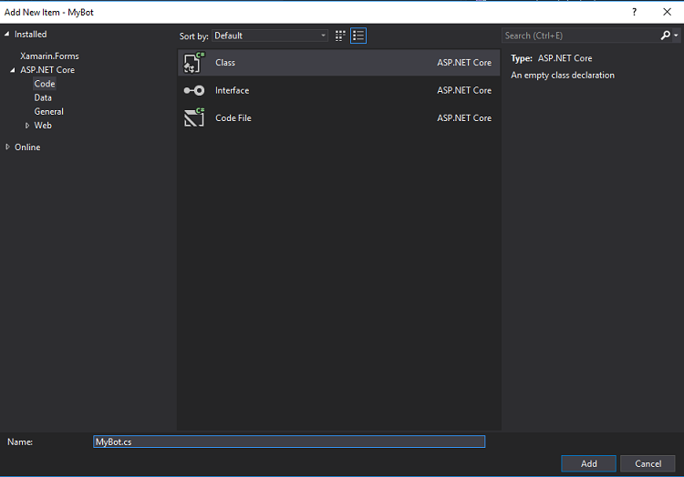
Task: Open the Sort by Default dropdown
Action: click(x=270, y=36)
